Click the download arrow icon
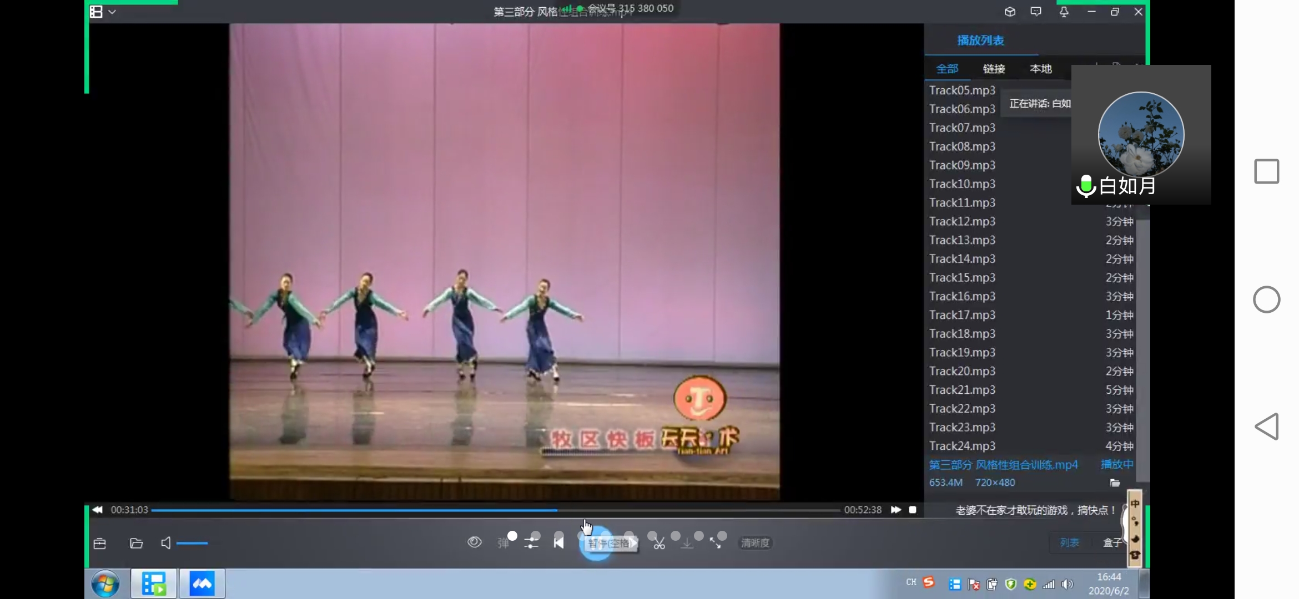The image size is (1299, 599). pos(687,543)
